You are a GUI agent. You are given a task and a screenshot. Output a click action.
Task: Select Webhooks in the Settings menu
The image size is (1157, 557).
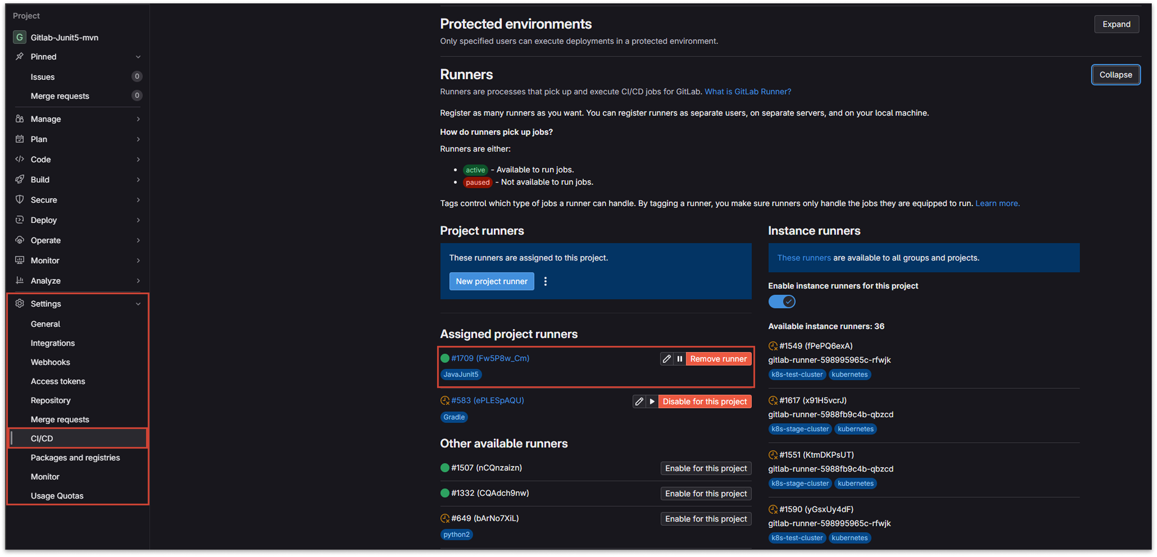tap(50, 362)
